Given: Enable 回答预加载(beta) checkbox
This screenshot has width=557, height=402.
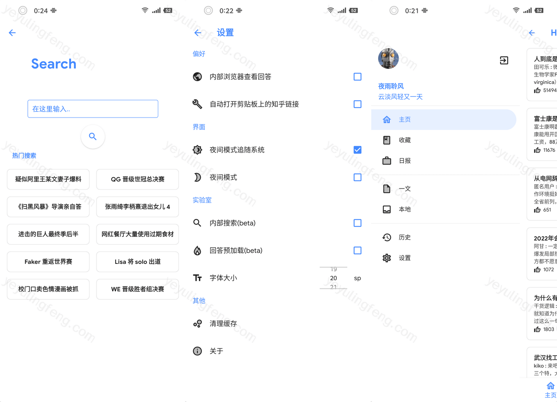Looking at the screenshot, I should 357,251.
